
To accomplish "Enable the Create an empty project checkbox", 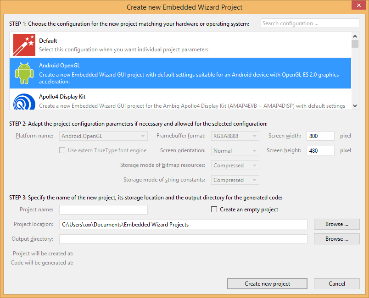I will [x=214, y=210].
